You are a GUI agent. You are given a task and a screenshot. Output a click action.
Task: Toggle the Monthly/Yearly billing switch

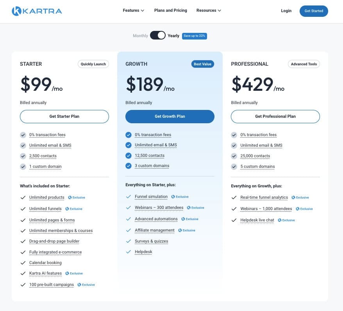click(x=158, y=35)
